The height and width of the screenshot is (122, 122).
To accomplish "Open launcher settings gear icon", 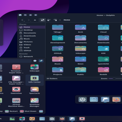I will coord(35,61).
